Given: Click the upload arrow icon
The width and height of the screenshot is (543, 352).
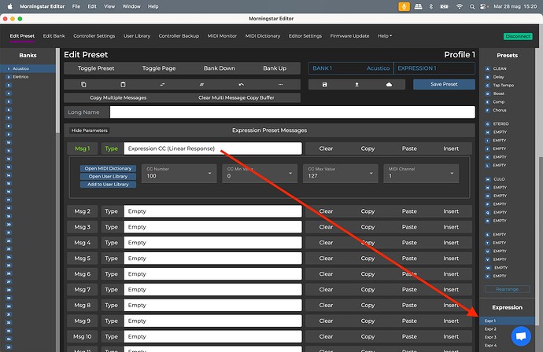Looking at the screenshot, I should point(356,84).
